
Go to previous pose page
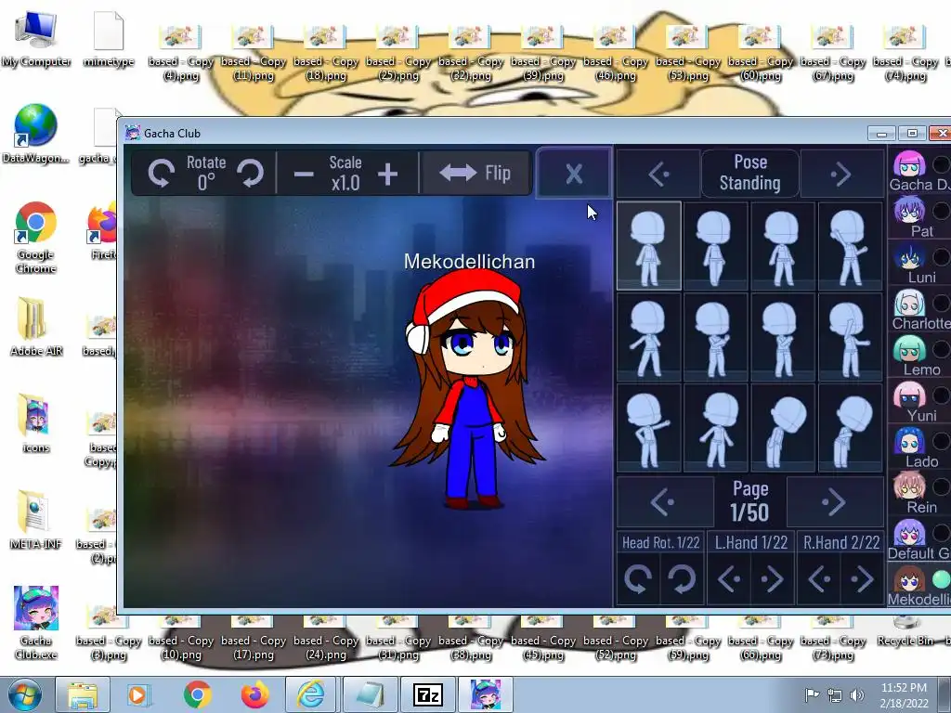tap(665, 502)
